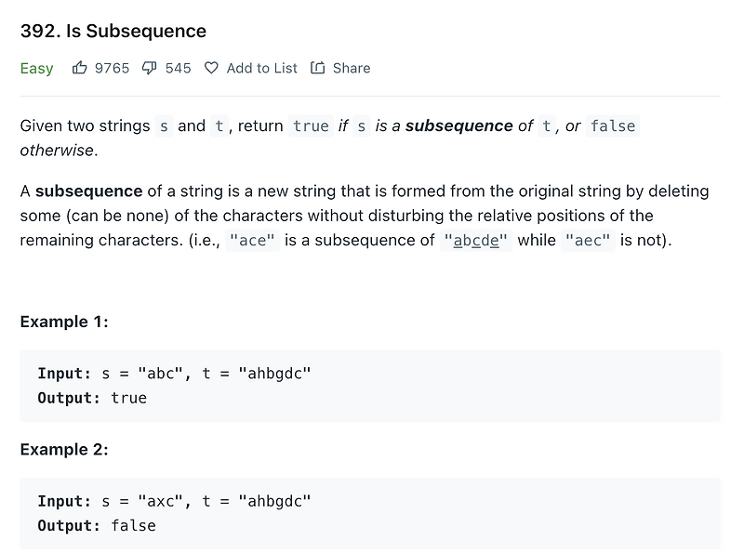Open Add to List
Image resolution: width=744 pixels, height=553 pixels.
click(251, 67)
